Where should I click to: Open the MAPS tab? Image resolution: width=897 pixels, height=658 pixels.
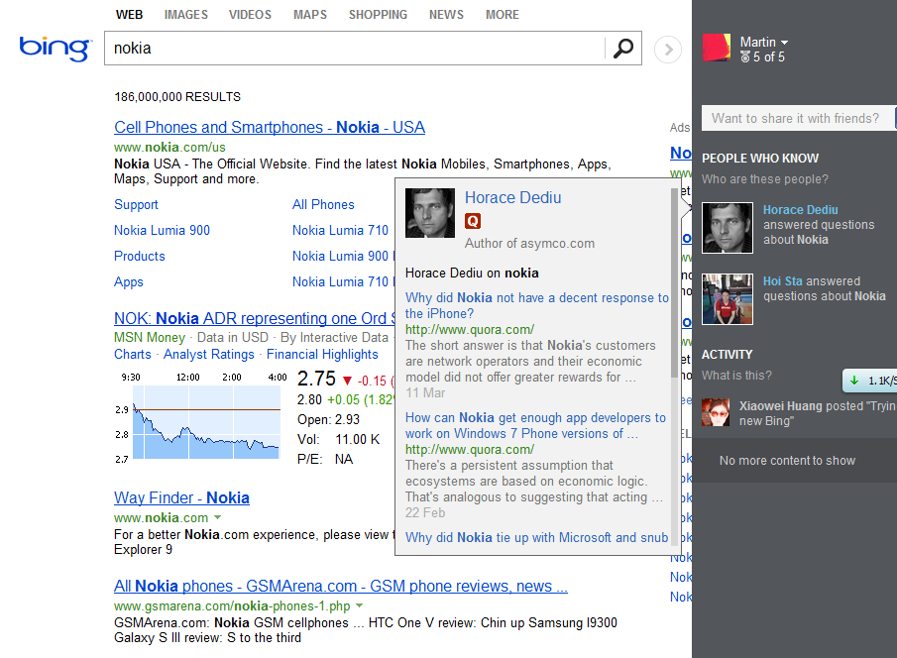[x=310, y=15]
